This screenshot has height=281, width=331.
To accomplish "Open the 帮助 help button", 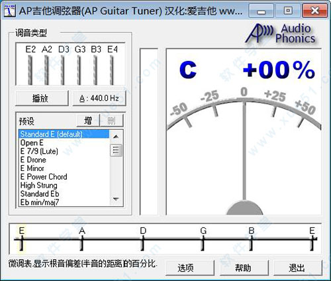I will point(244,268).
